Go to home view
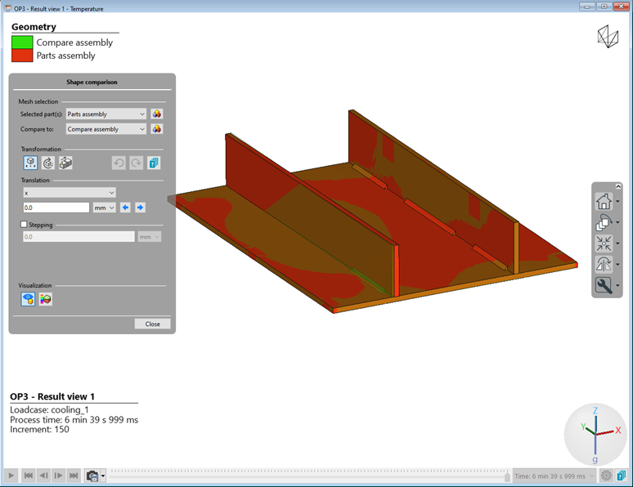 (604, 201)
